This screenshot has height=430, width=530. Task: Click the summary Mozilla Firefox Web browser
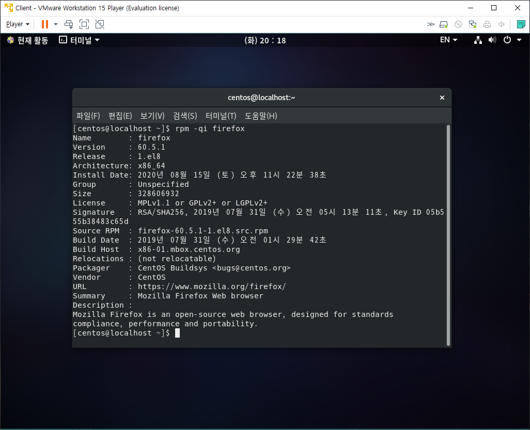(200, 296)
